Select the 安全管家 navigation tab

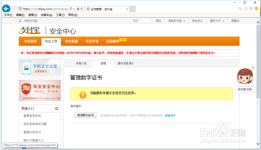30,41
